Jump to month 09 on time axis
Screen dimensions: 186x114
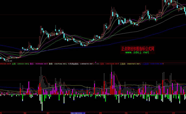point(100,113)
